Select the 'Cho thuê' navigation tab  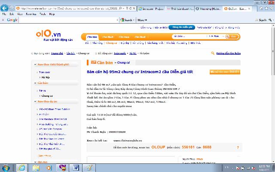coord(107,37)
